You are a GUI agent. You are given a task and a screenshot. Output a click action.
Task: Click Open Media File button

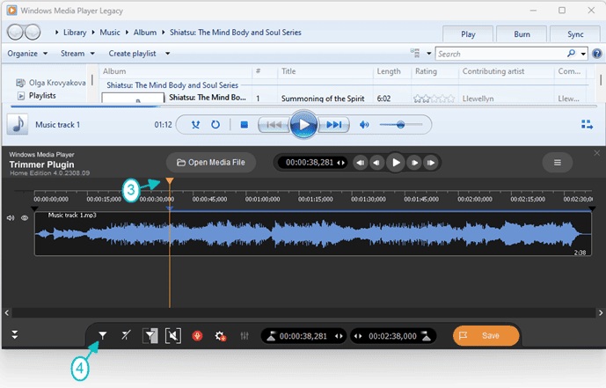(x=211, y=163)
